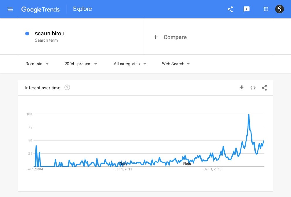Screen dimensions: 291x197
Task: Open the account avatar S
Action: point(280,9)
